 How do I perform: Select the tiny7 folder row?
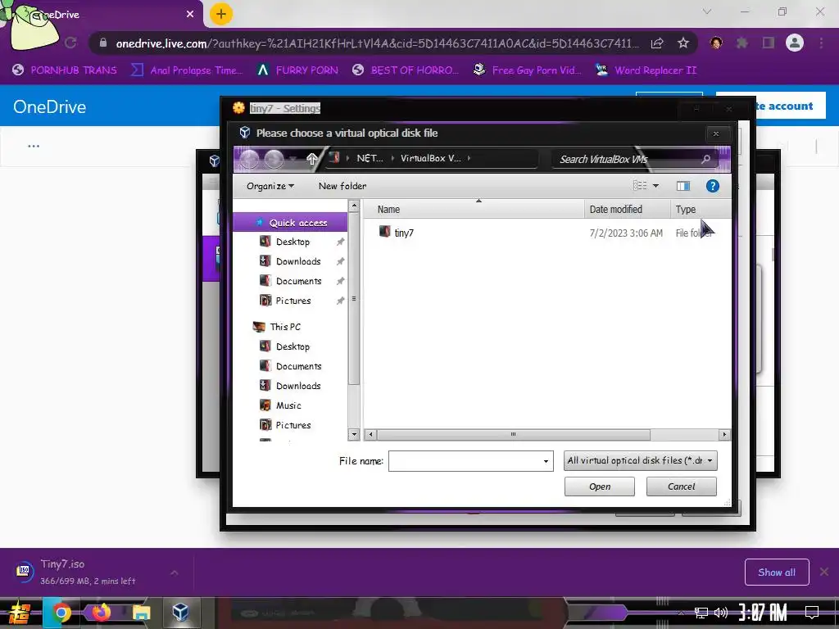pos(546,233)
